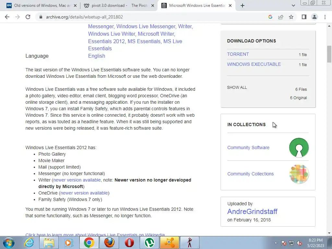The height and width of the screenshot is (249, 332).
Task: Click scrollbar up arrow
Action: click(x=329, y=26)
